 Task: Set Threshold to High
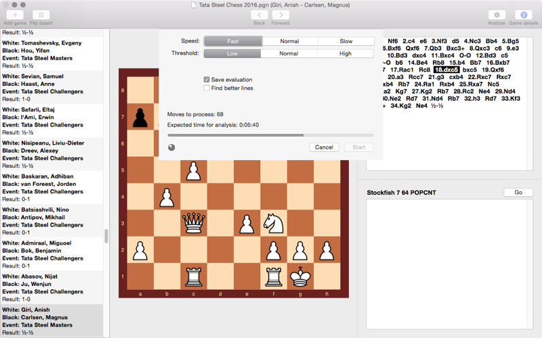pyautogui.click(x=346, y=53)
